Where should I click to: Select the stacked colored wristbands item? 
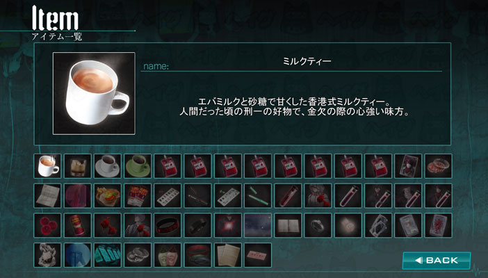[x=197, y=255]
